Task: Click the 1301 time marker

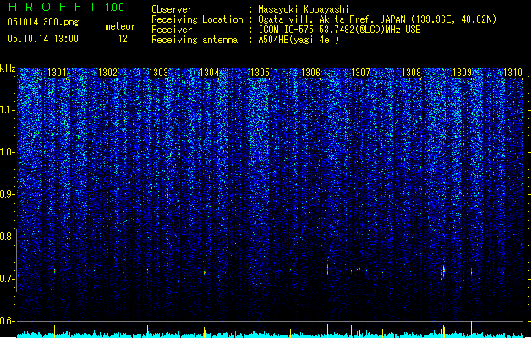Action: click(57, 73)
